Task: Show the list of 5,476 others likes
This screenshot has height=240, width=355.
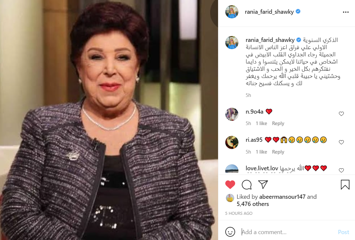Action: 253,204
